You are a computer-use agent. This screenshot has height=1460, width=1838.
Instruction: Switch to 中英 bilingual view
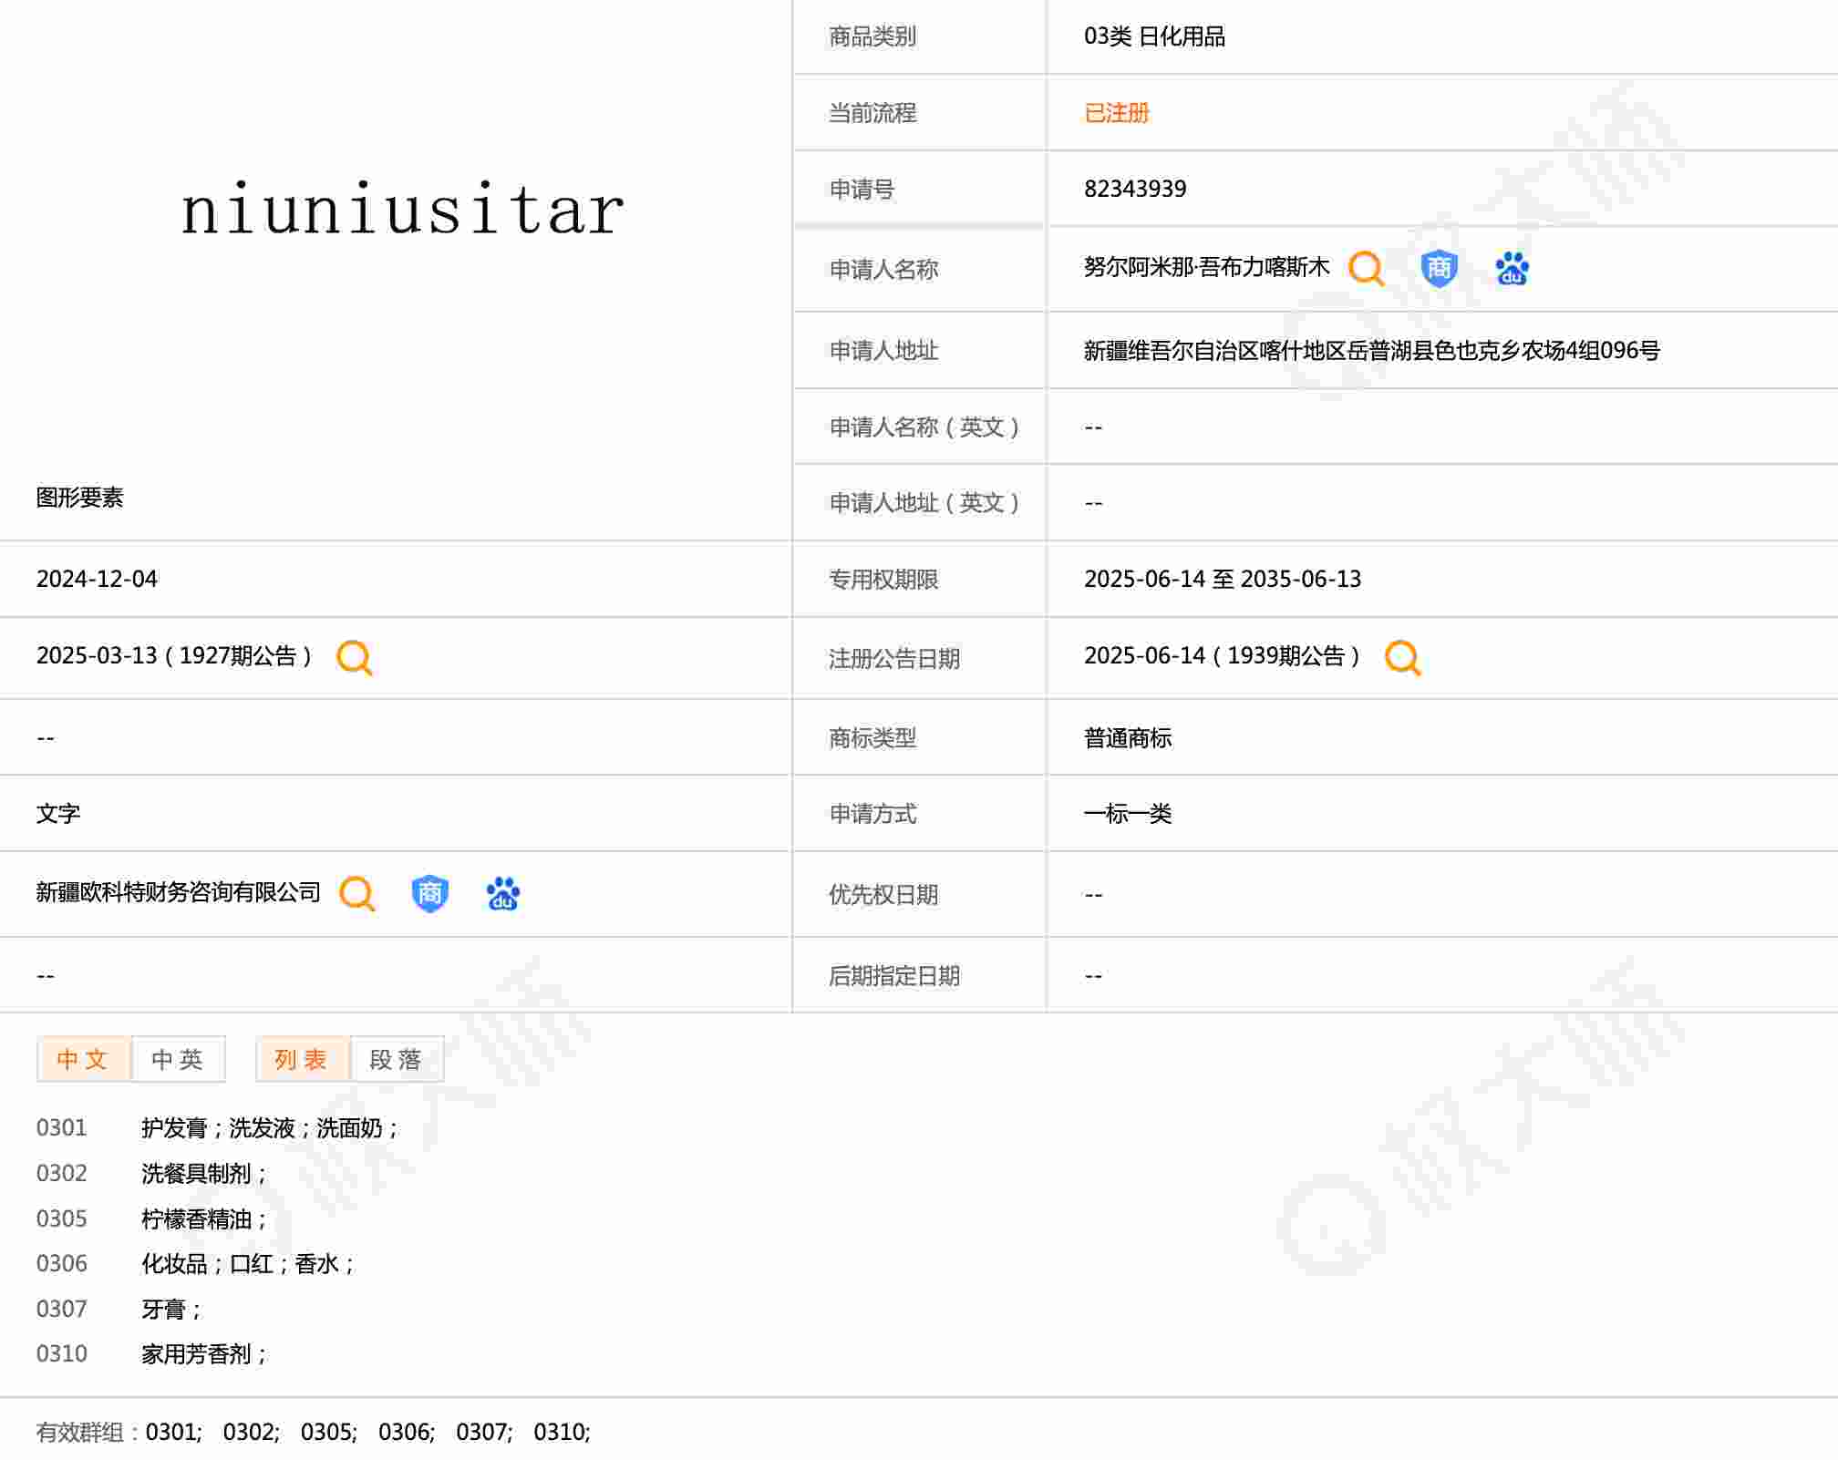[178, 1059]
